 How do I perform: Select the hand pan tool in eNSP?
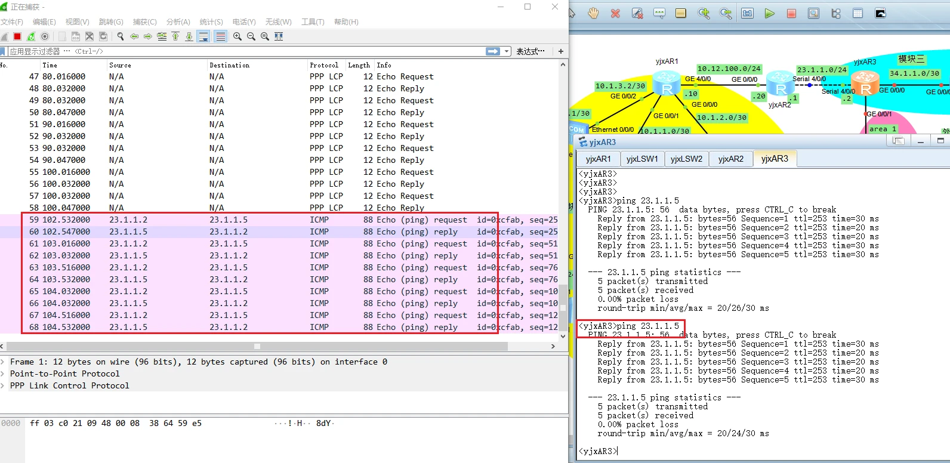pyautogui.click(x=593, y=13)
